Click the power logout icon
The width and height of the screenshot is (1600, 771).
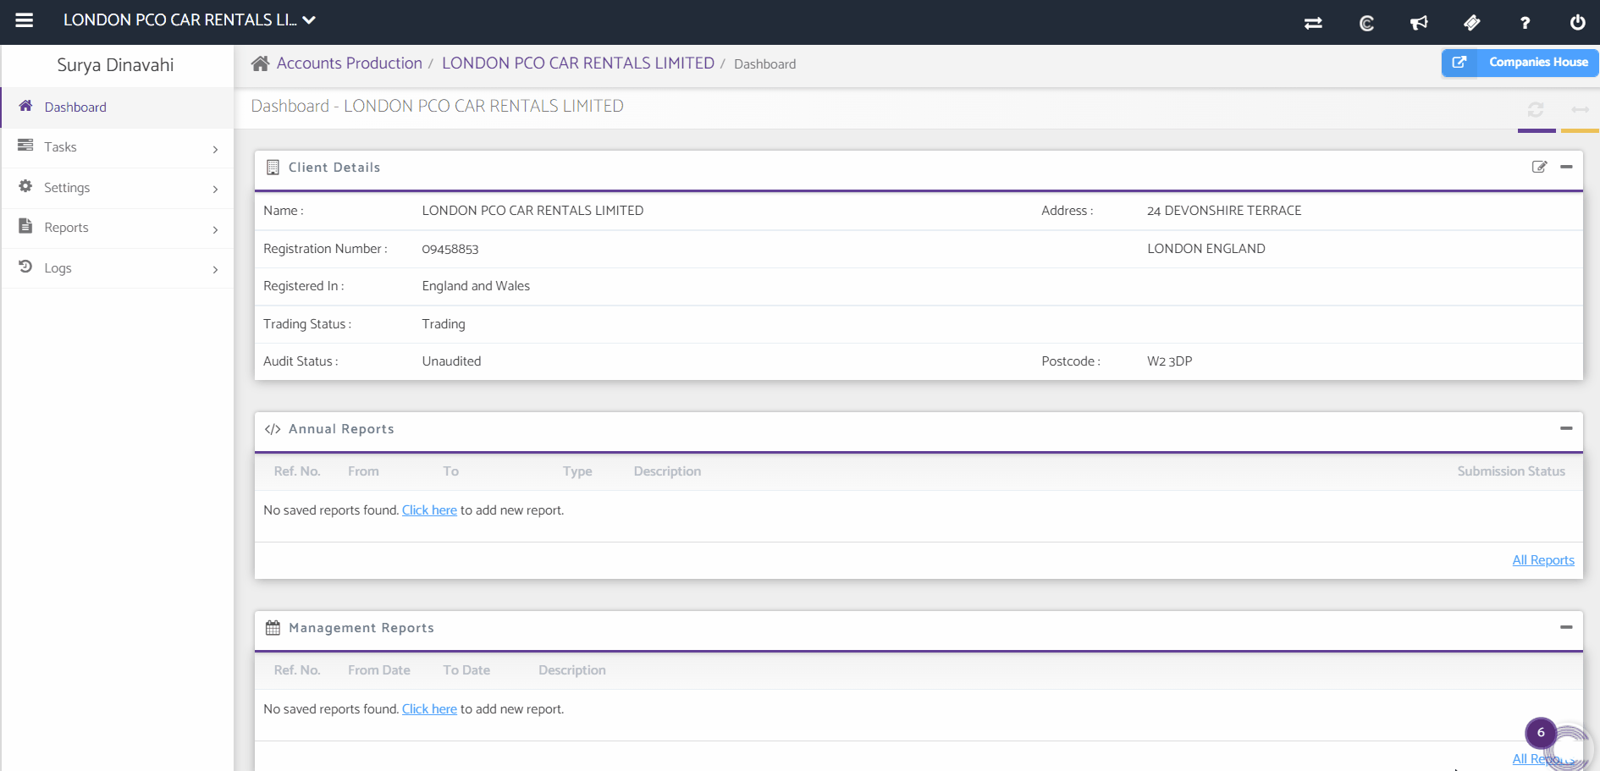point(1578,23)
